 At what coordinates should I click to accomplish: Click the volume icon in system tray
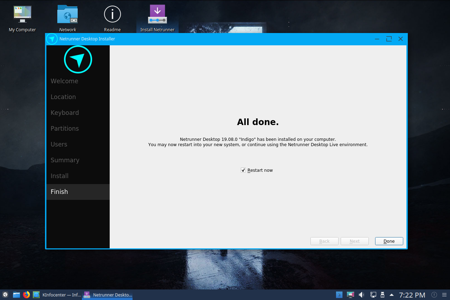tap(361, 294)
